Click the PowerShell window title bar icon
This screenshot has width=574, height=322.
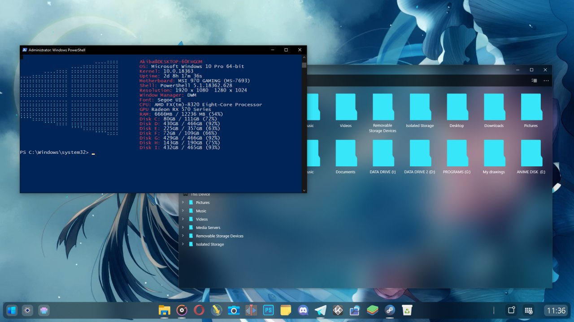click(25, 50)
